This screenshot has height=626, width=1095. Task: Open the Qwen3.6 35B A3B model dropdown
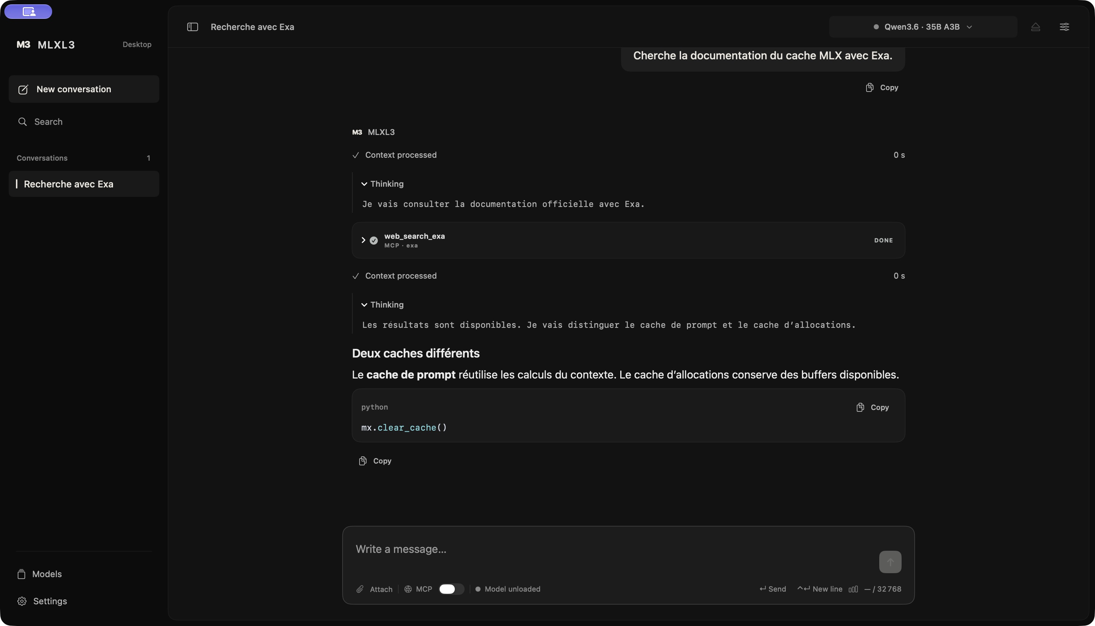click(923, 27)
